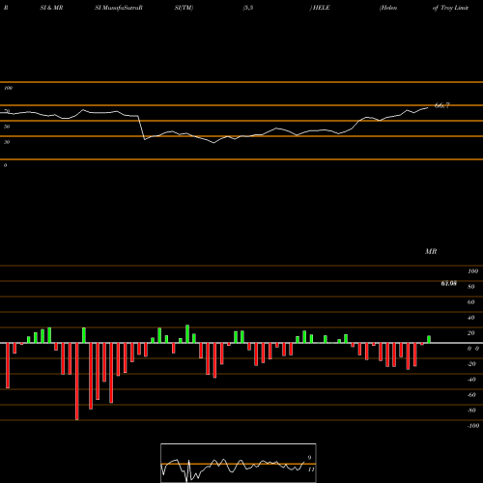The image size is (483, 483).
Task: Click the MR axis label 40
Action: point(471,318)
